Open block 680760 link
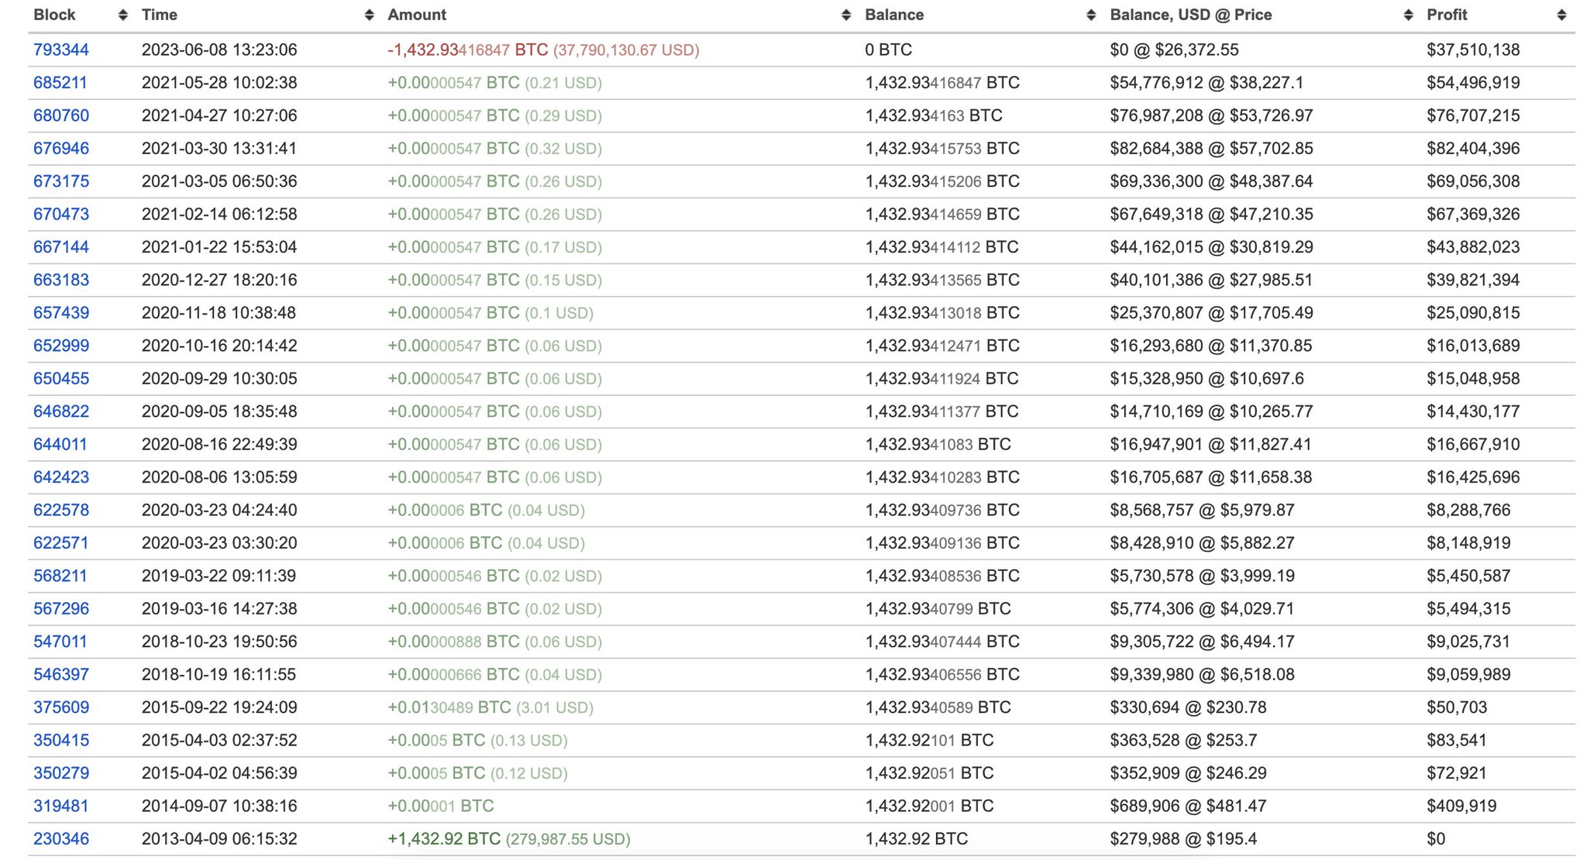Viewport: 1587px width, 860px height. (x=61, y=116)
